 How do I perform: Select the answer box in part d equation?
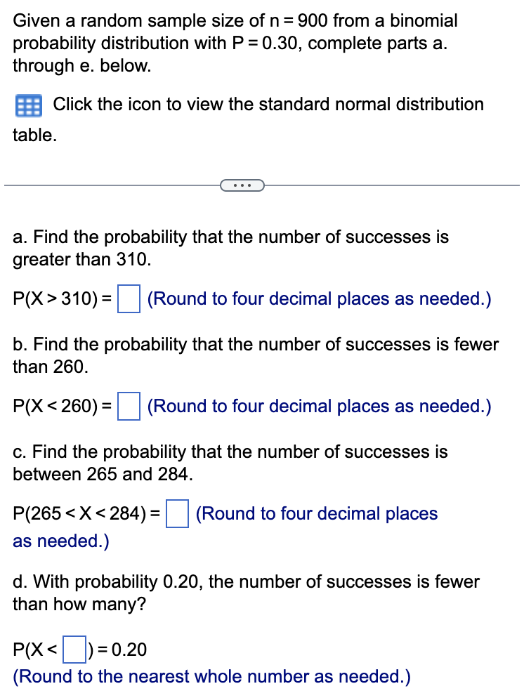tap(76, 649)
